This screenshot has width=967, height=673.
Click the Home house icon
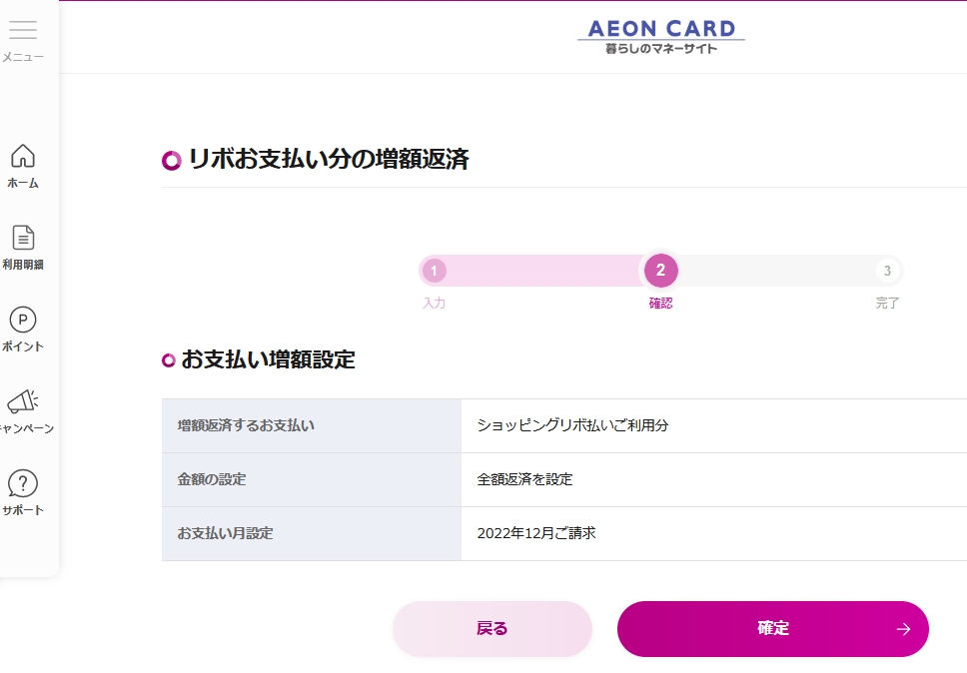click(x=22, y=156)
